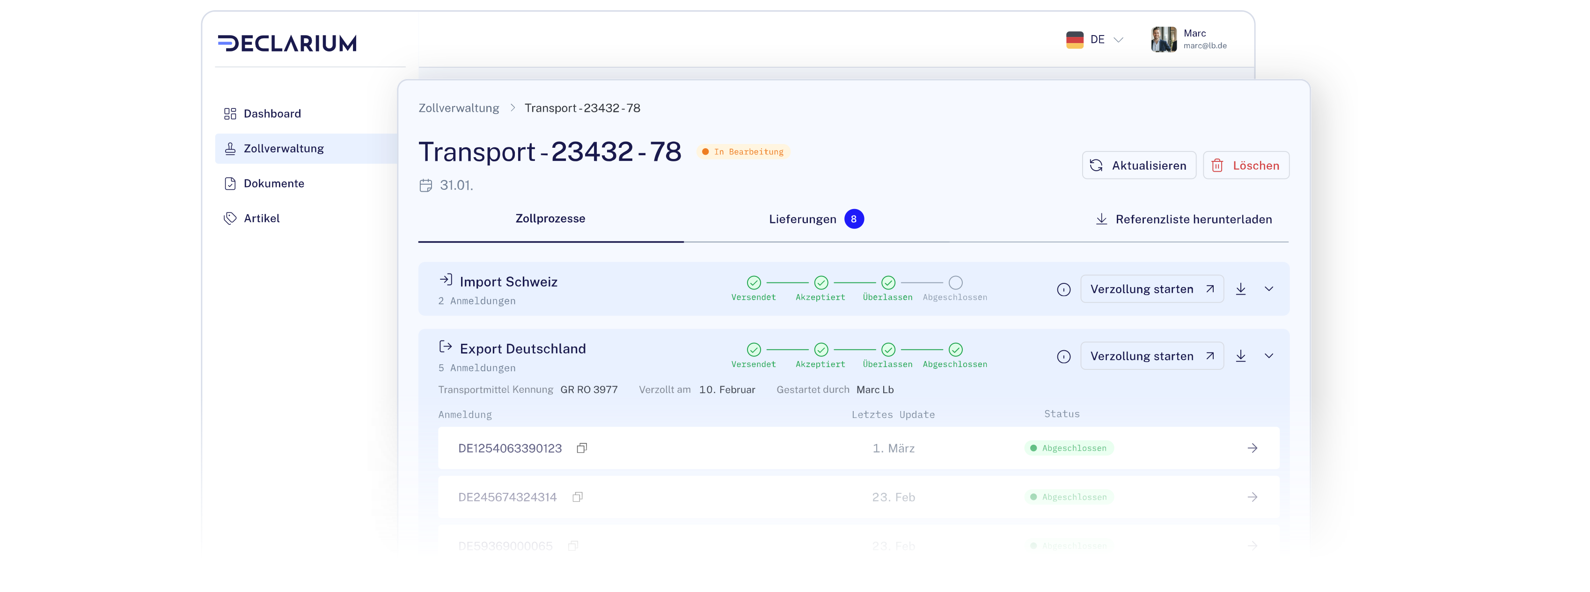Collapse the Export Deutschland section
Viewport: 1590px width, 592px height.
(1270, 356)
